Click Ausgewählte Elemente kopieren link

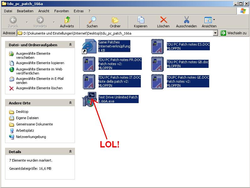40,63
